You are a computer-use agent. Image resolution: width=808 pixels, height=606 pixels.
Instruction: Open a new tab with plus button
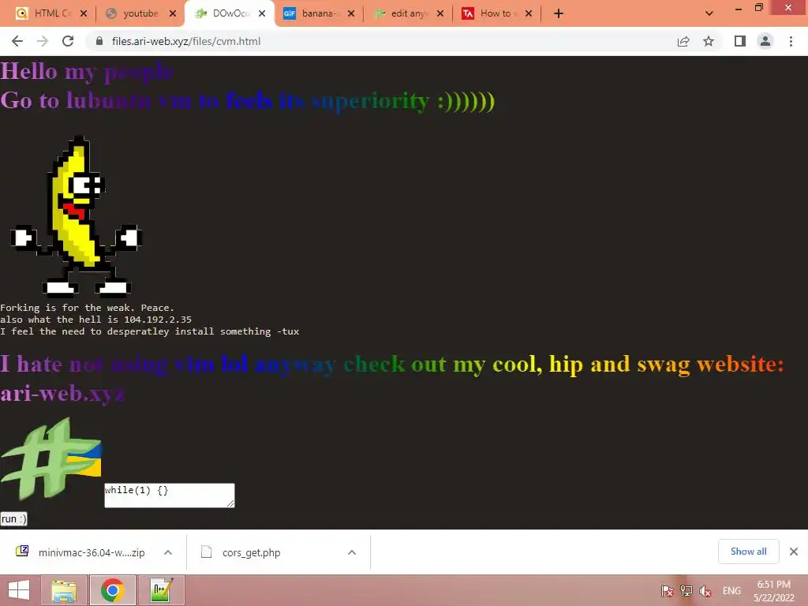(x=559, y=13)
